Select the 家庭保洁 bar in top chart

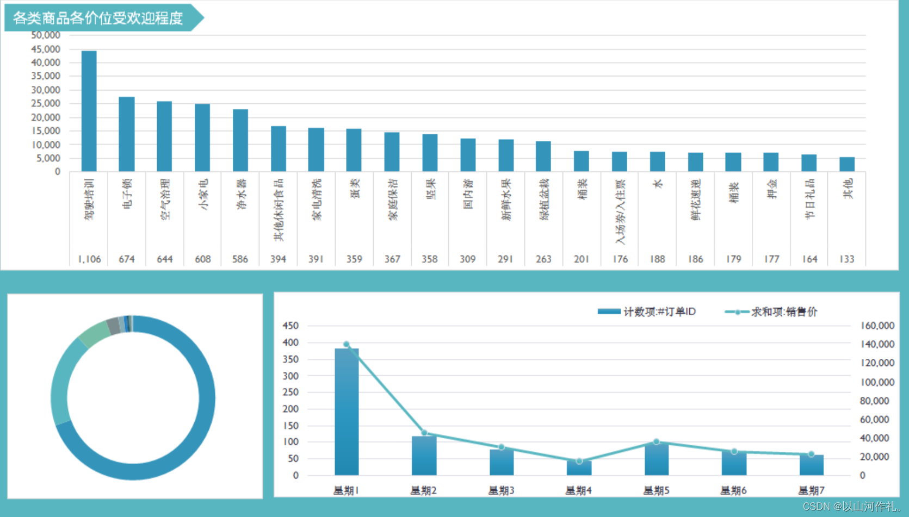pyautogui.click(x=392, y=152)
